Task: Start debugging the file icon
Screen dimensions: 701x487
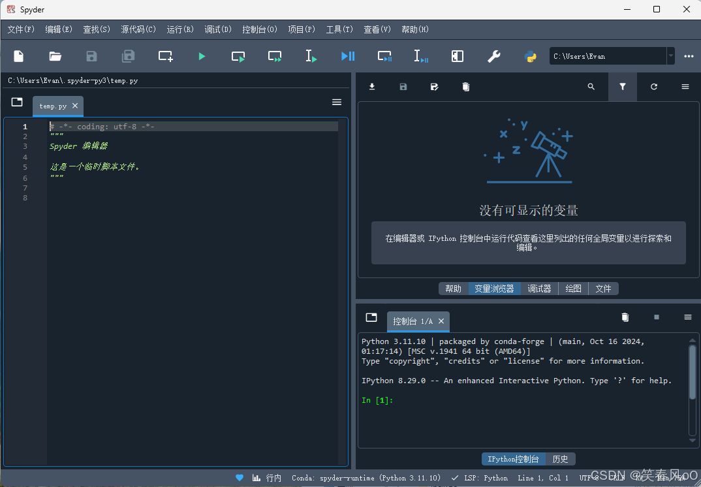Action: tap(348, 56)
